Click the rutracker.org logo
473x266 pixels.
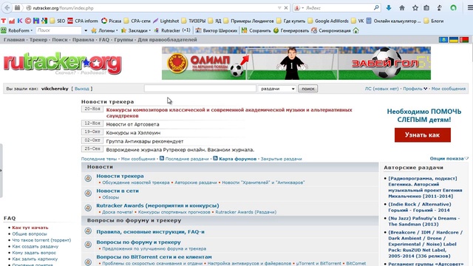pyautogui.click(x=62, y=63)
